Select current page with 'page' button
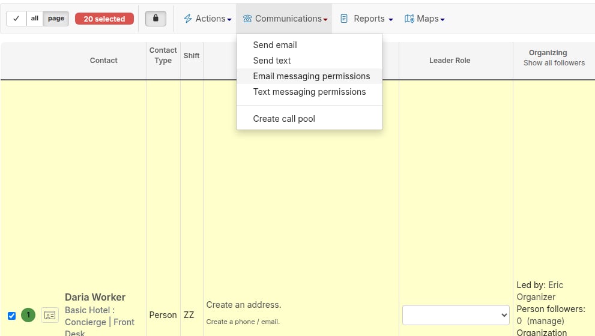The width and height of the screenshot is (595, 336). [56, 19]
